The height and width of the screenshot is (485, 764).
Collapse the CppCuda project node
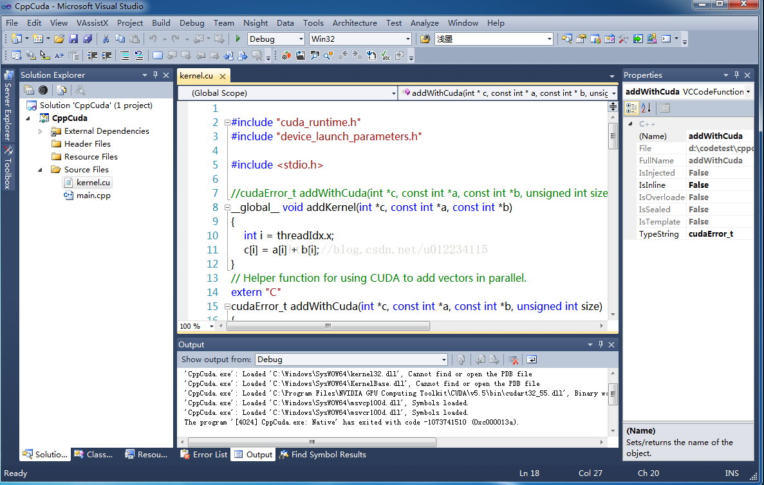pyautogui.click(x=28, y=118)
